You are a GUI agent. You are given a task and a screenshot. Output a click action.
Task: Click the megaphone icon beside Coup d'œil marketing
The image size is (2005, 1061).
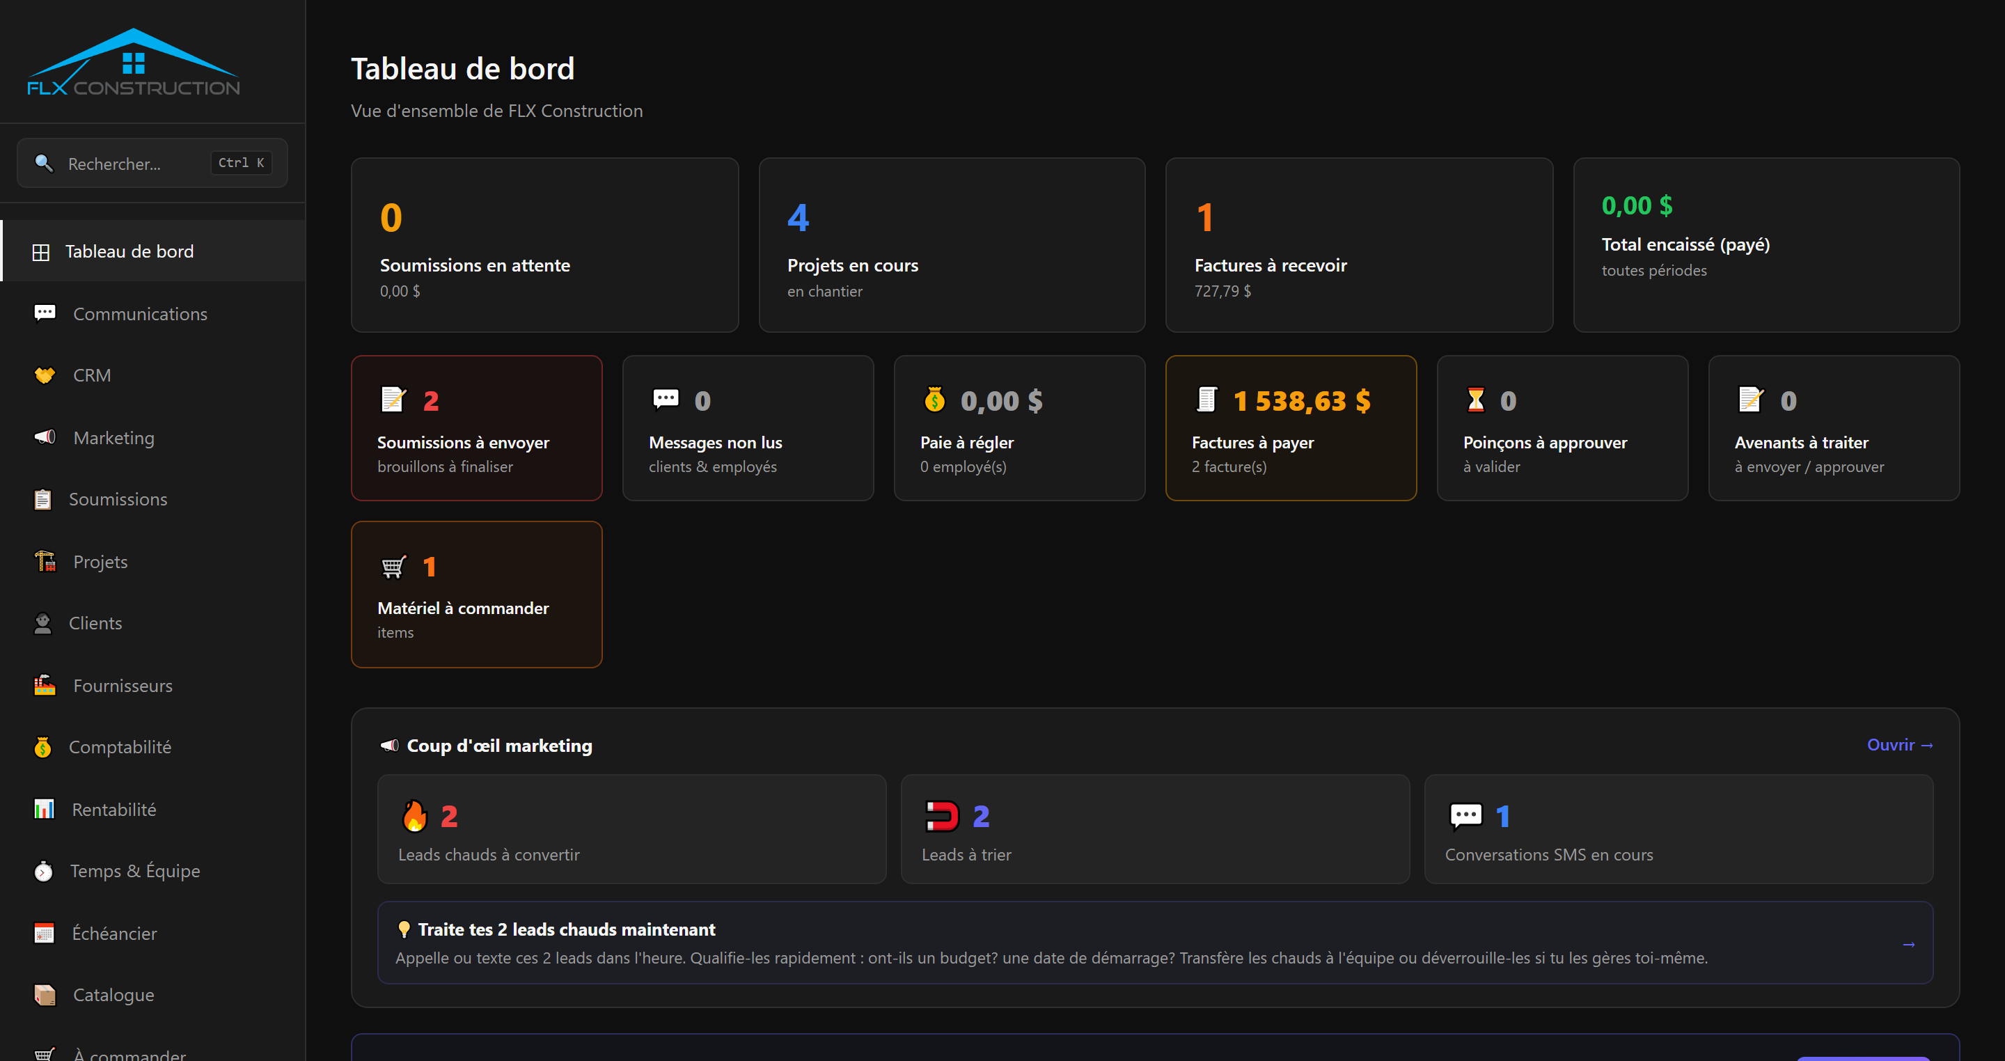(389, 746)
